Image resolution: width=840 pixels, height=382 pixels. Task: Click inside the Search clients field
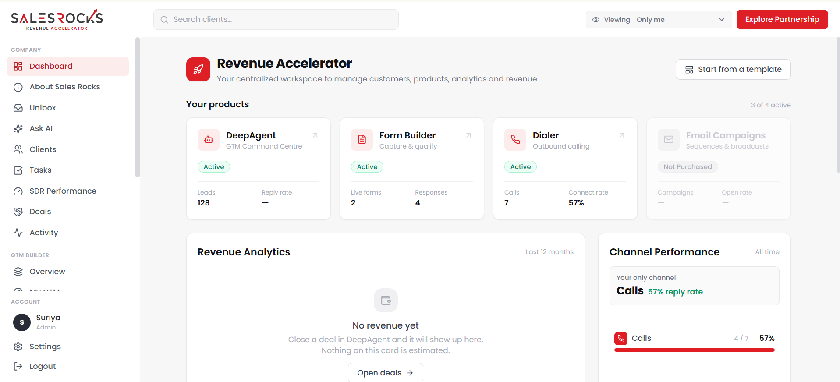[276, 20]
